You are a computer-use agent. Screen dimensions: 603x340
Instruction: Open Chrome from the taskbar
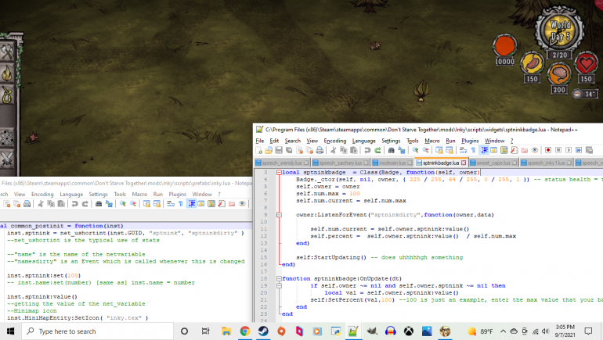click(244, 331)
